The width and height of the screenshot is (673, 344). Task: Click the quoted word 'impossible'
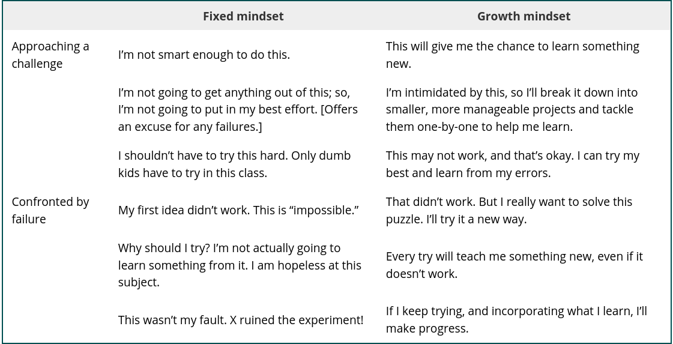click(330, 211)
